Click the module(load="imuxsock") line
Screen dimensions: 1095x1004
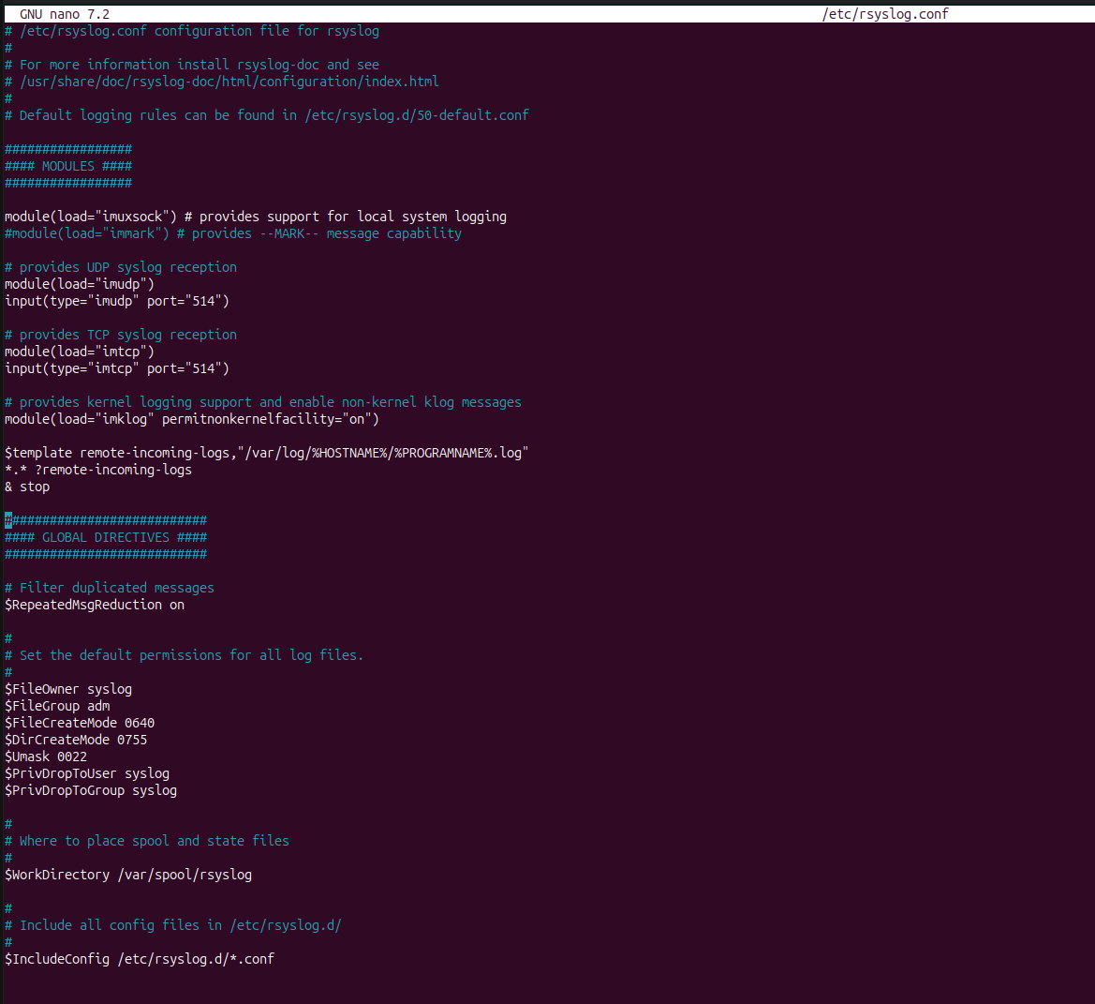pos(256,217)
